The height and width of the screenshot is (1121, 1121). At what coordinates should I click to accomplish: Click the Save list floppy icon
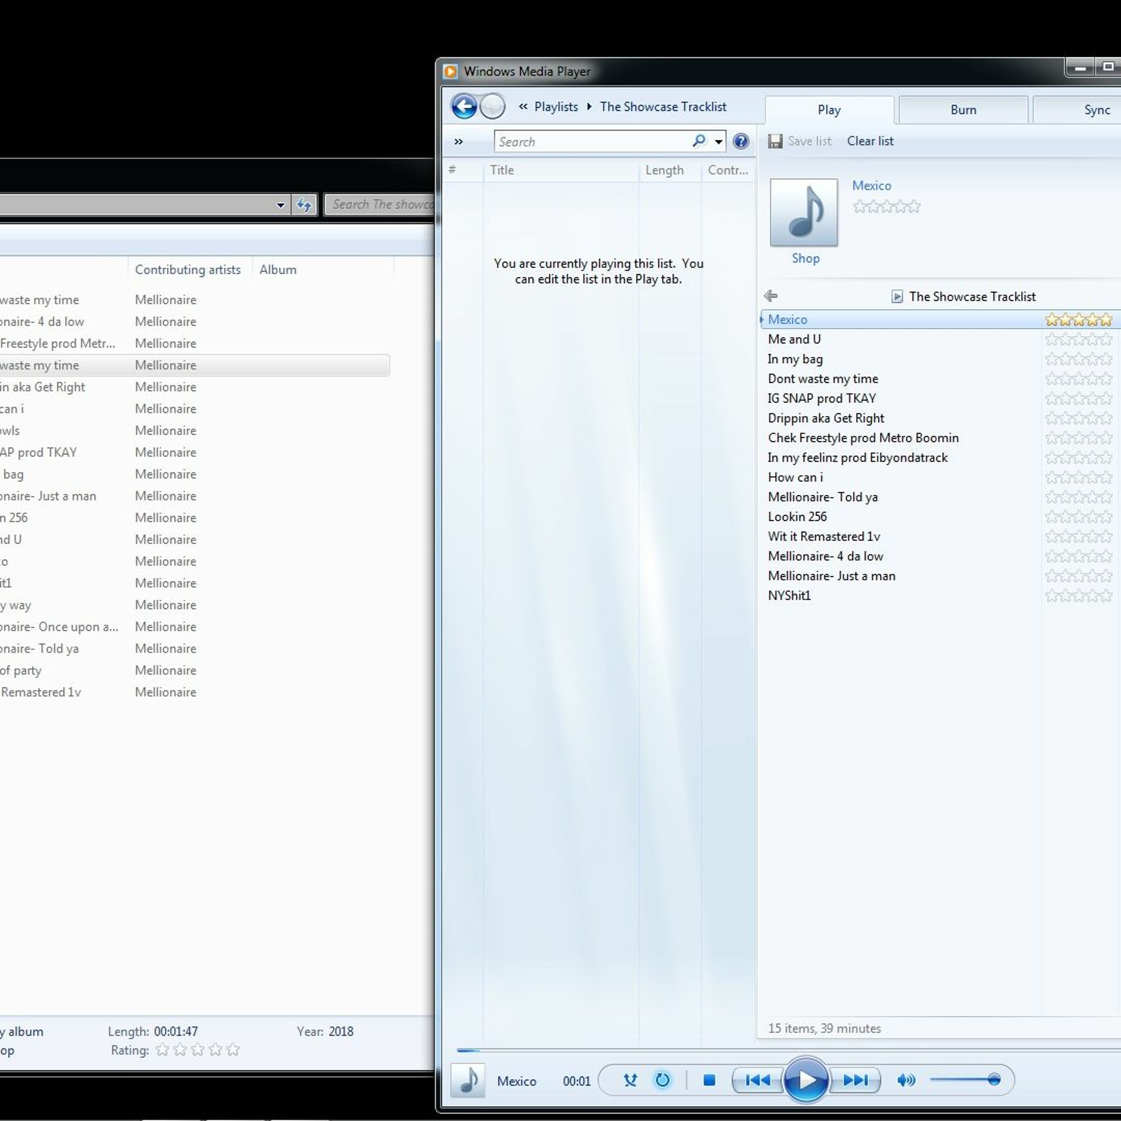[775, 141]
